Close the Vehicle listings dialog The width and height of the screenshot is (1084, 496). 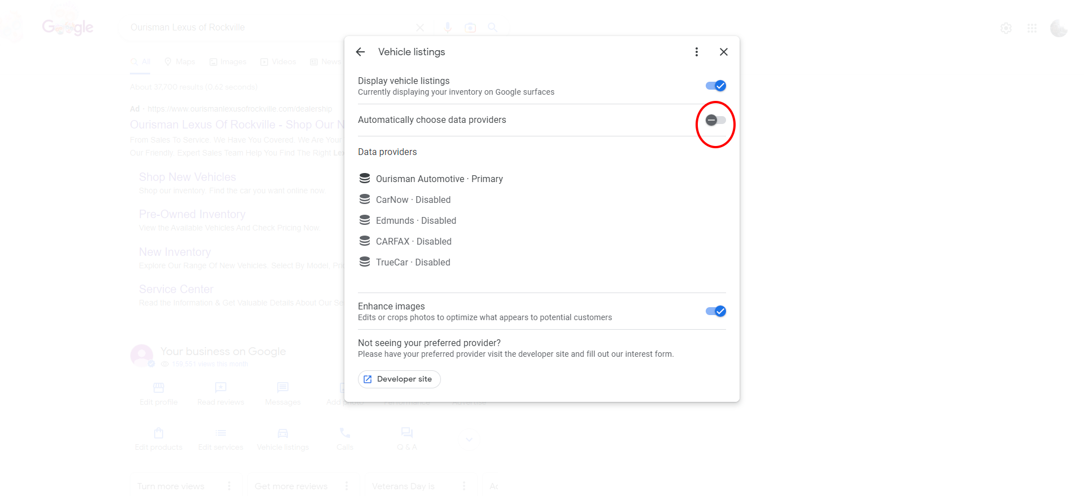[724, 52]
